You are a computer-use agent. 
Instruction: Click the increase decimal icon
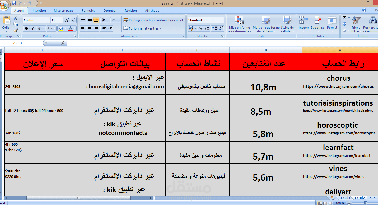click(x=214, y=28)
